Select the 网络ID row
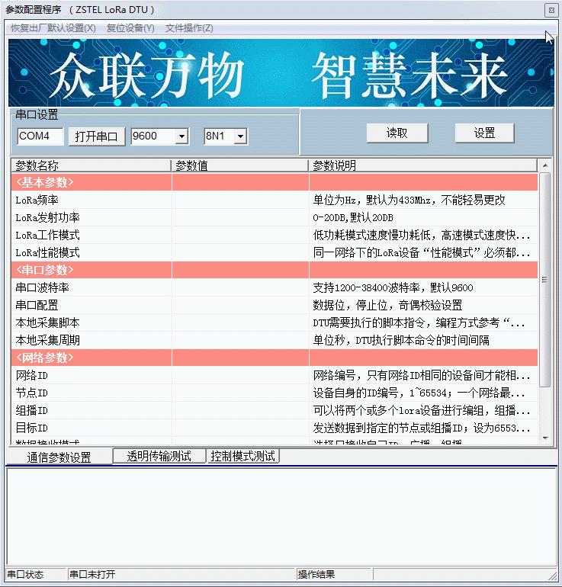 point(275,375)
